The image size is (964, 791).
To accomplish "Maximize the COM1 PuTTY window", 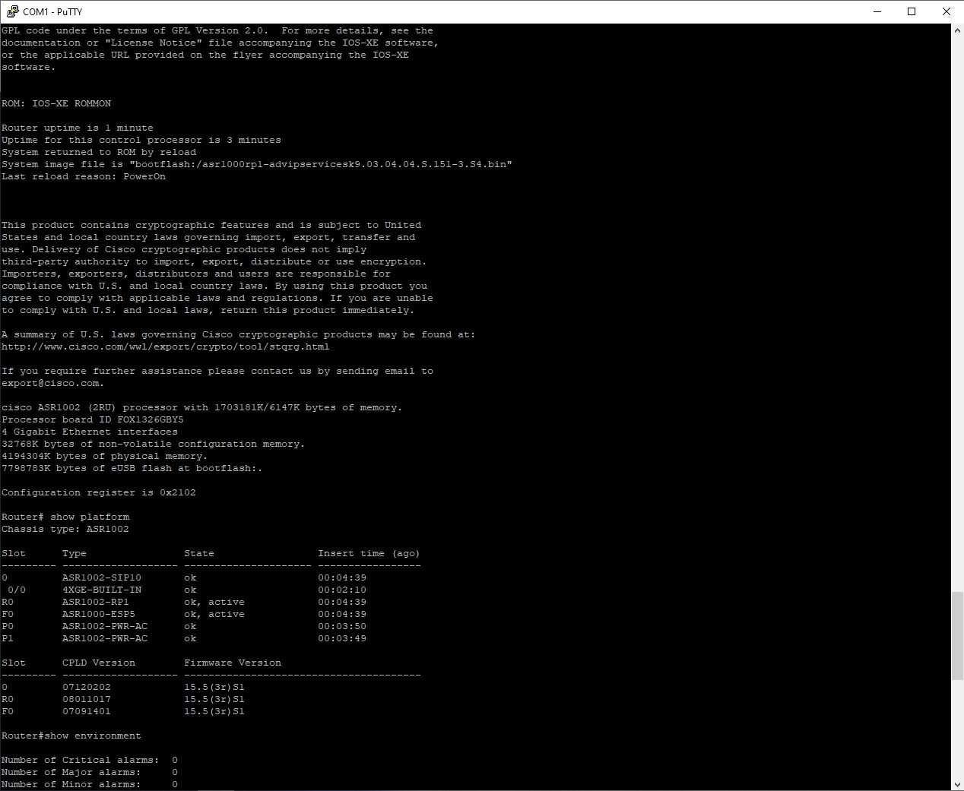I will pos(912,11).
